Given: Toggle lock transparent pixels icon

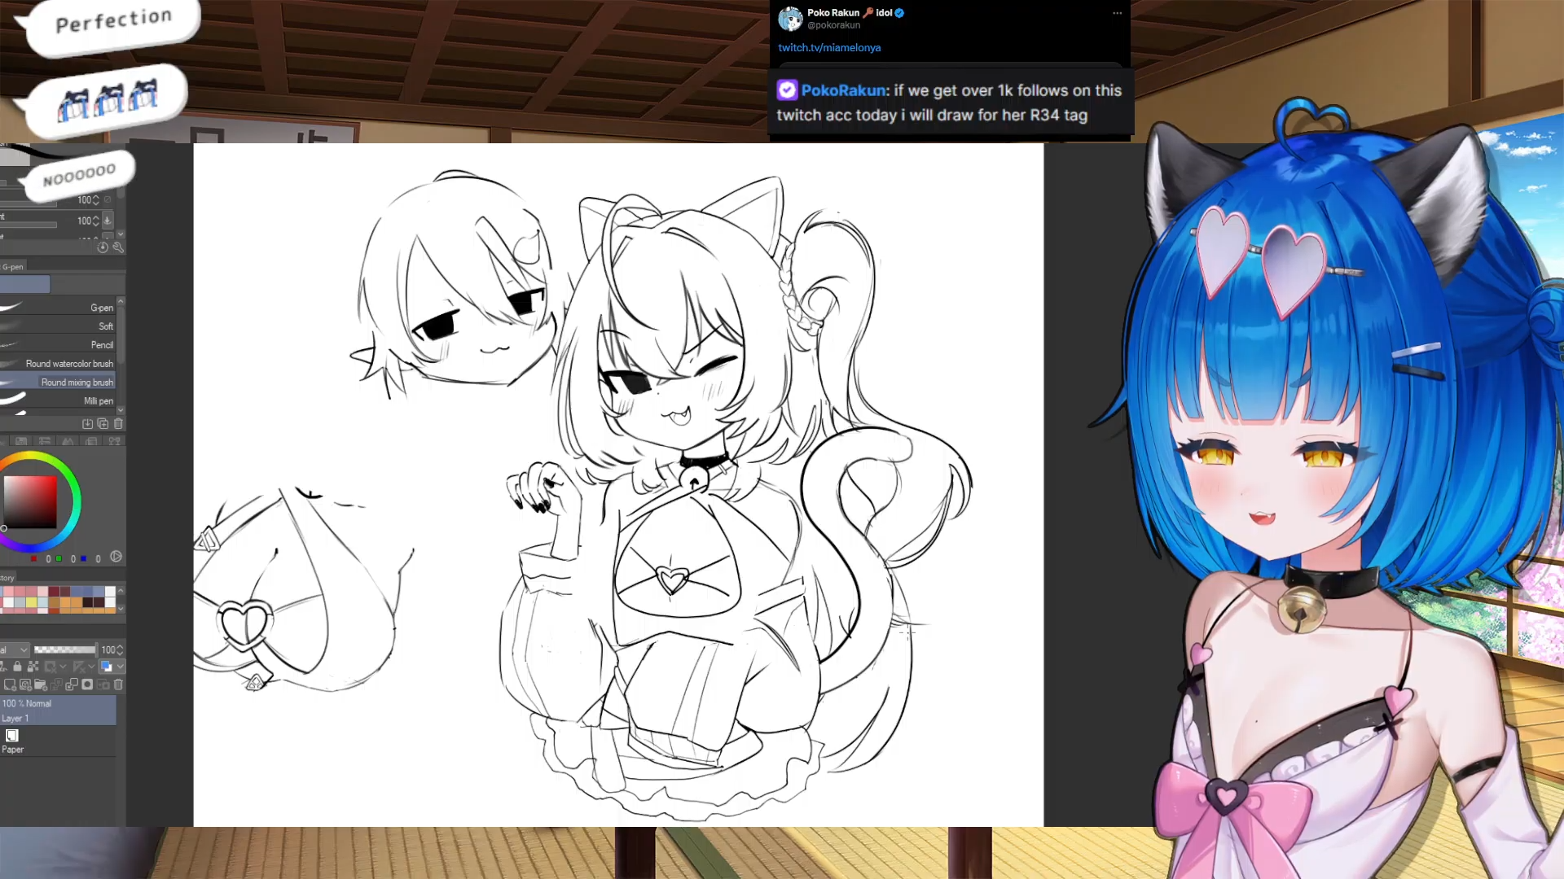Looking at the screenshot, I should [33, 667].
